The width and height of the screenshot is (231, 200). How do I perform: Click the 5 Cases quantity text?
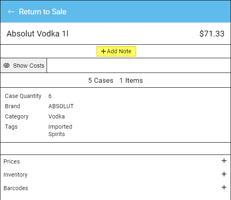pos(101,80)
